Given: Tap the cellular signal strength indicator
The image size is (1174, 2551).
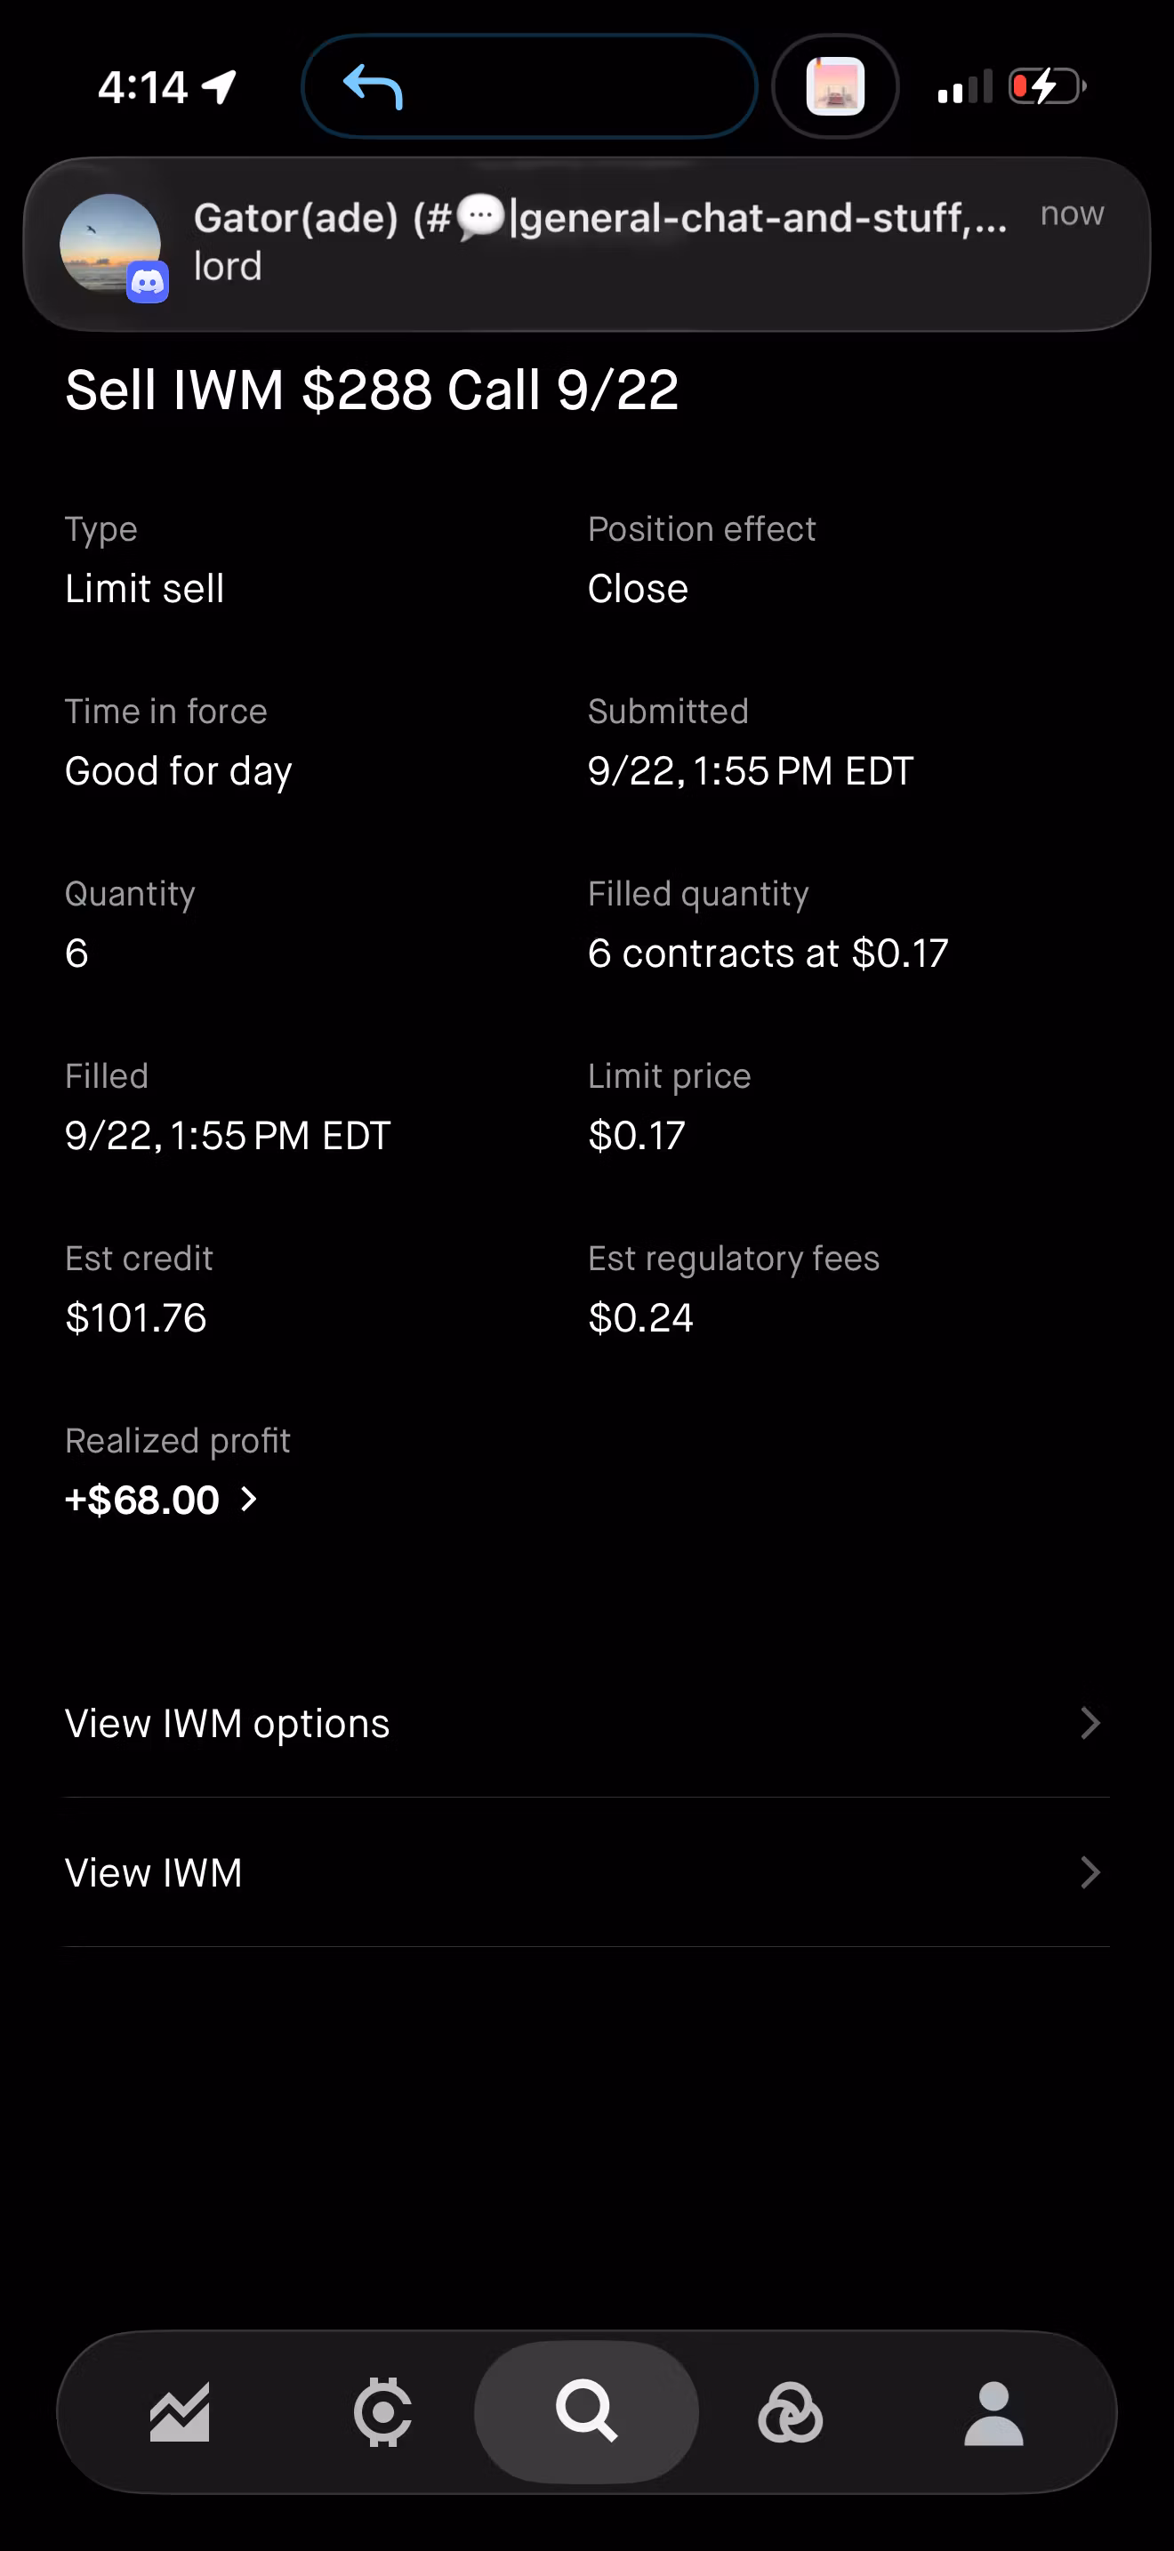Looking at the screenshot, I should click(964, 87).
